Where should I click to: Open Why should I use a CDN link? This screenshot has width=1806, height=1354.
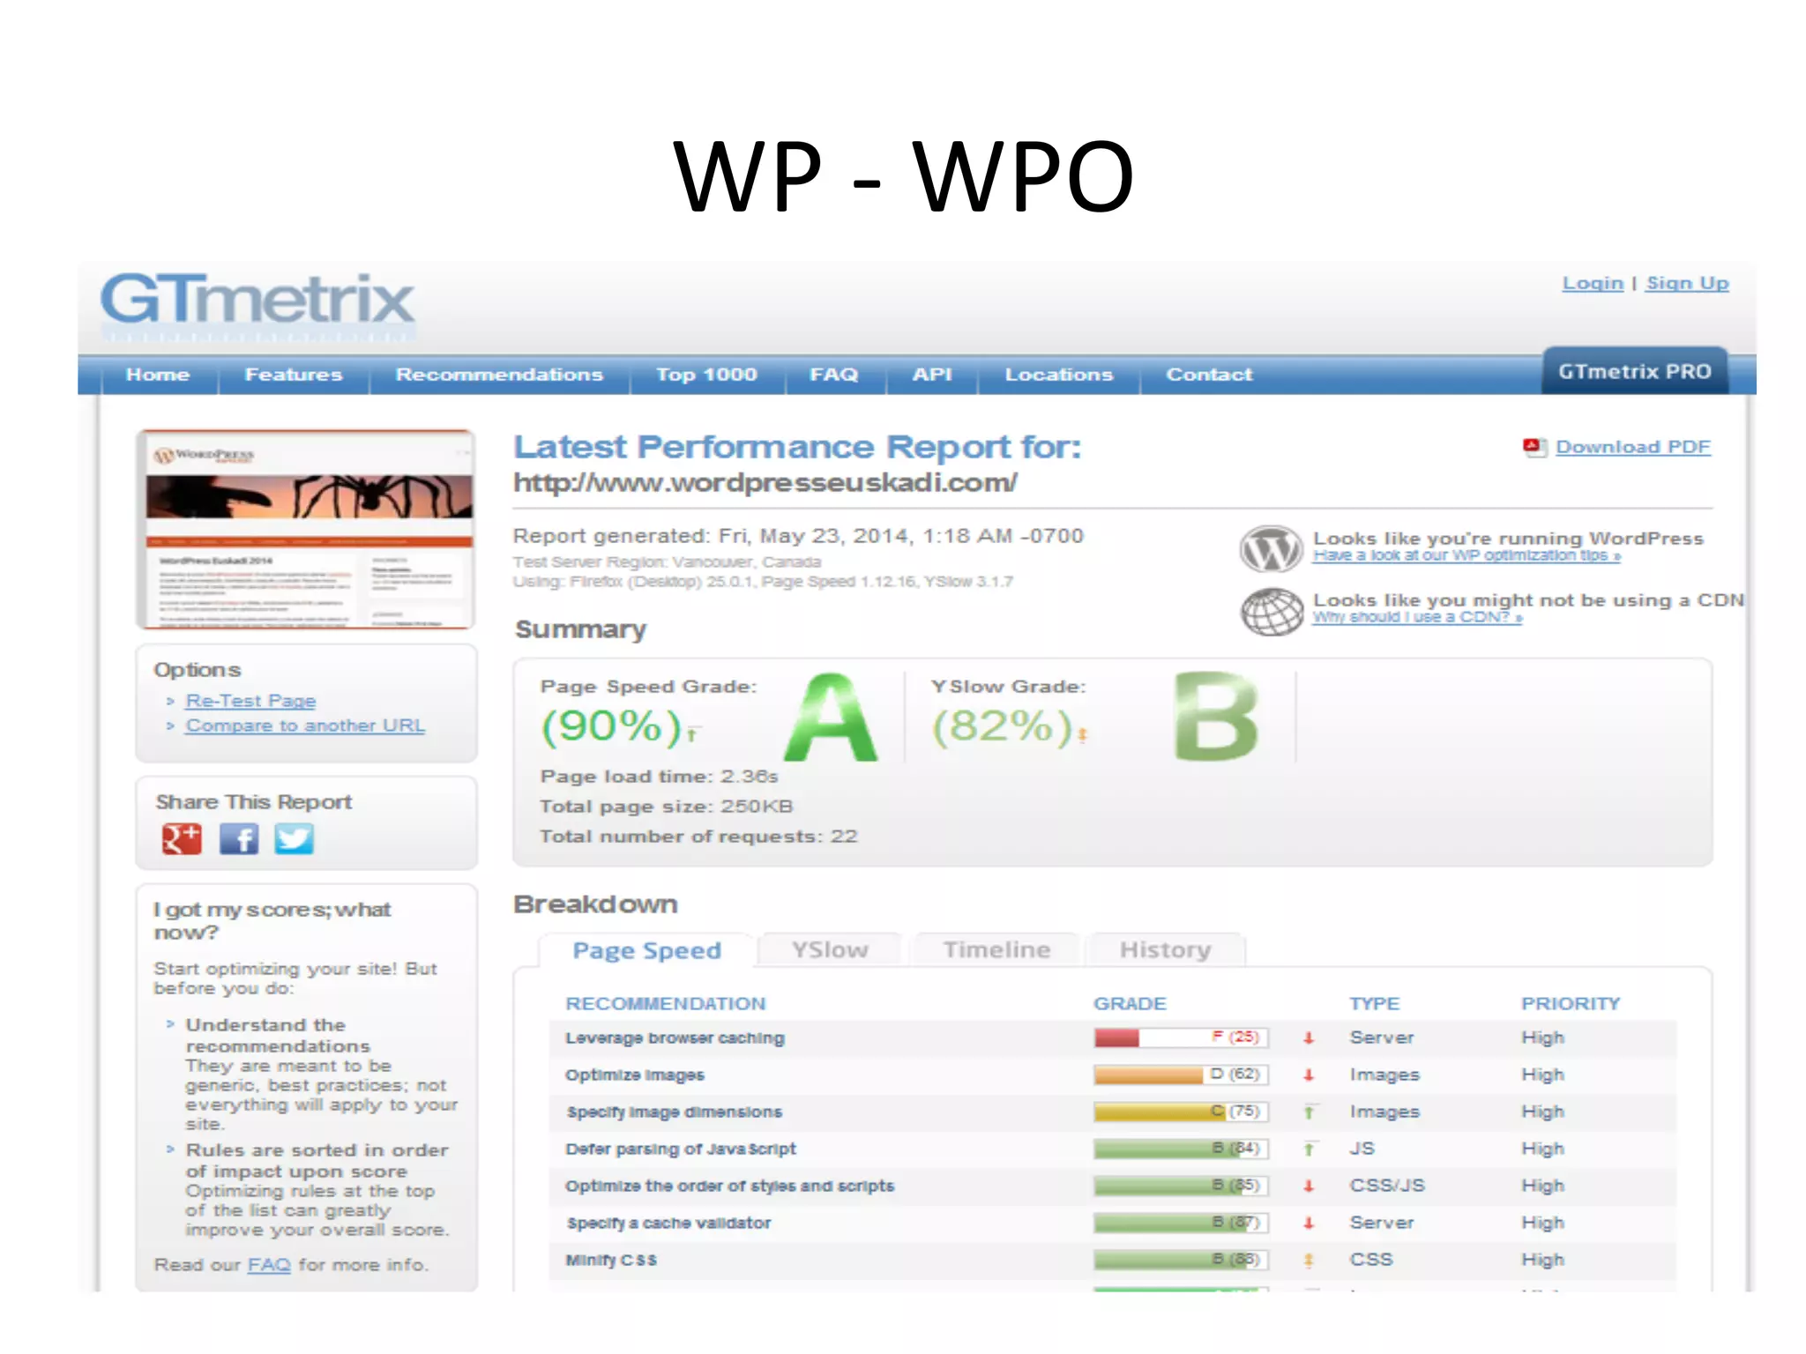point(1417,617)
